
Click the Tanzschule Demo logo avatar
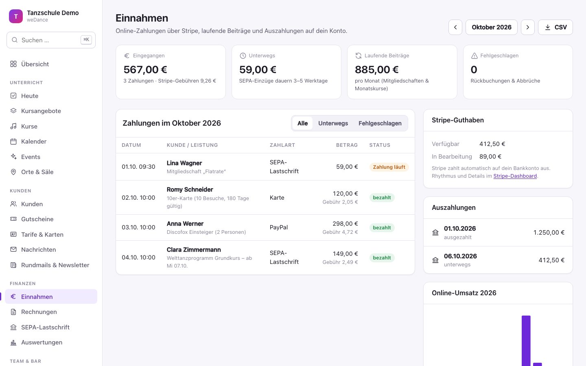click(16, 16)
